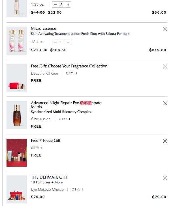The image size is (171, 206).
Task: View THE ULTIMATE GIFT set thumbnail
Action: coord(17,189)
